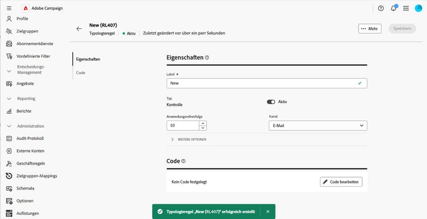Open the user profile avatar
Image resolution: width=427 pixels, height=219 pixels.
(418, 8)
